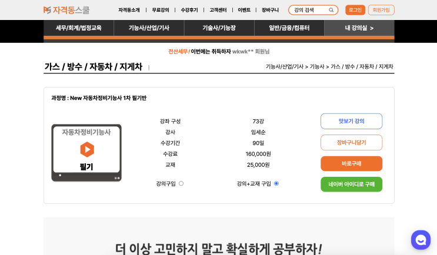Click 네이버 아이디로 구매 button

[352, 184]
